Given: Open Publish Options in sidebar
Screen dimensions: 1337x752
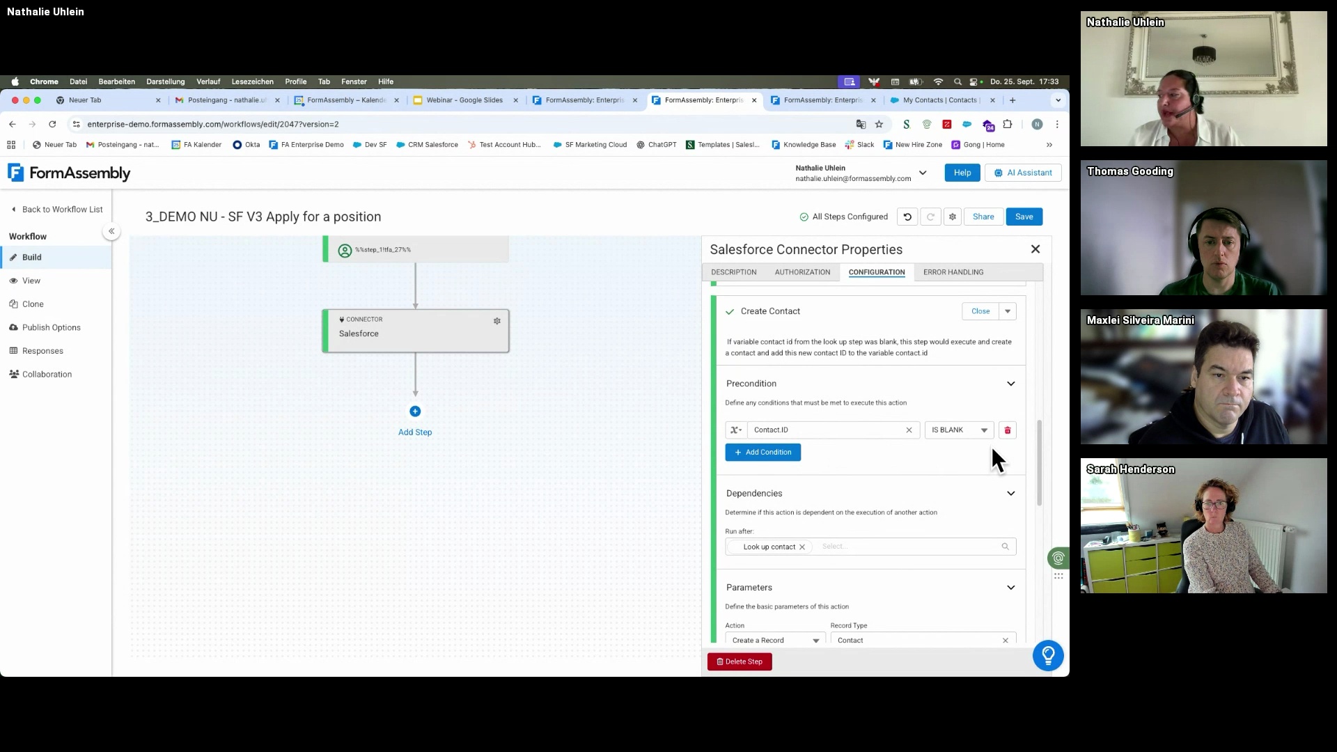Looking at the screenshot, I should tap(51, 327).
